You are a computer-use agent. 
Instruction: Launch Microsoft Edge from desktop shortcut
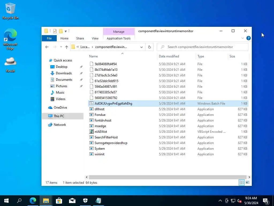[x=10, y=39]
